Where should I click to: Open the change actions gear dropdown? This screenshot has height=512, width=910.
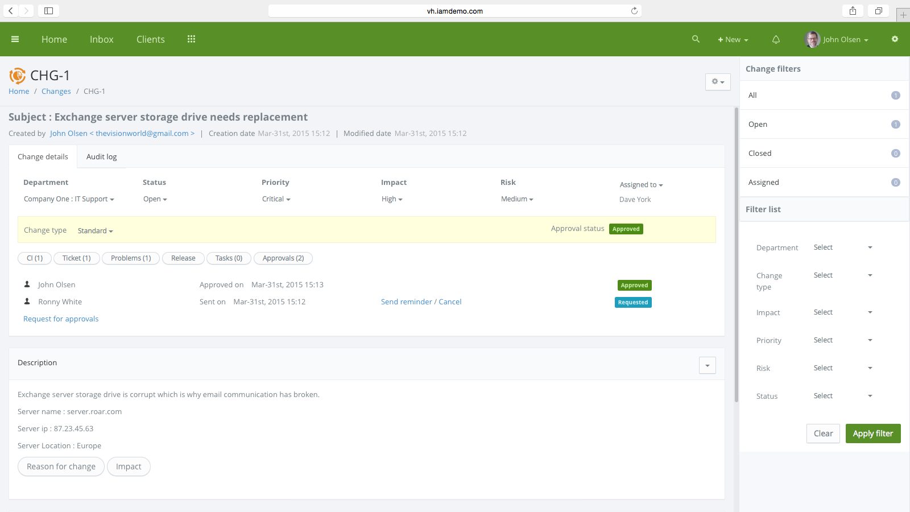(x=718, y=82)
